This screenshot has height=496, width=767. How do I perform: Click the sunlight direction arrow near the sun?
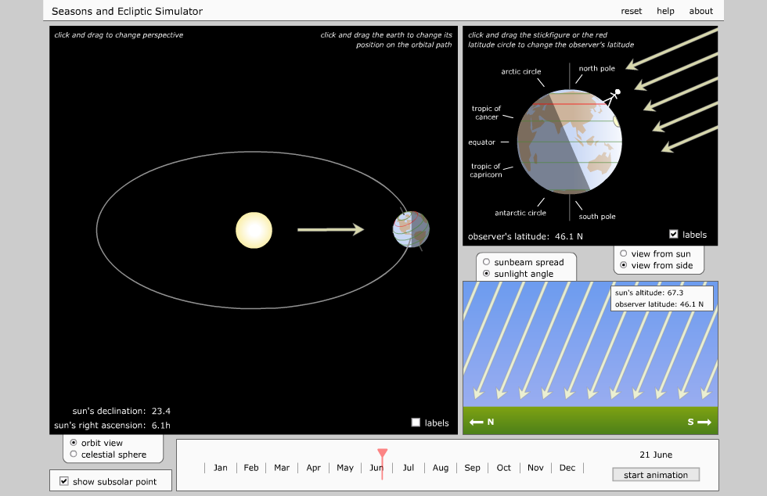click(330, 229)
